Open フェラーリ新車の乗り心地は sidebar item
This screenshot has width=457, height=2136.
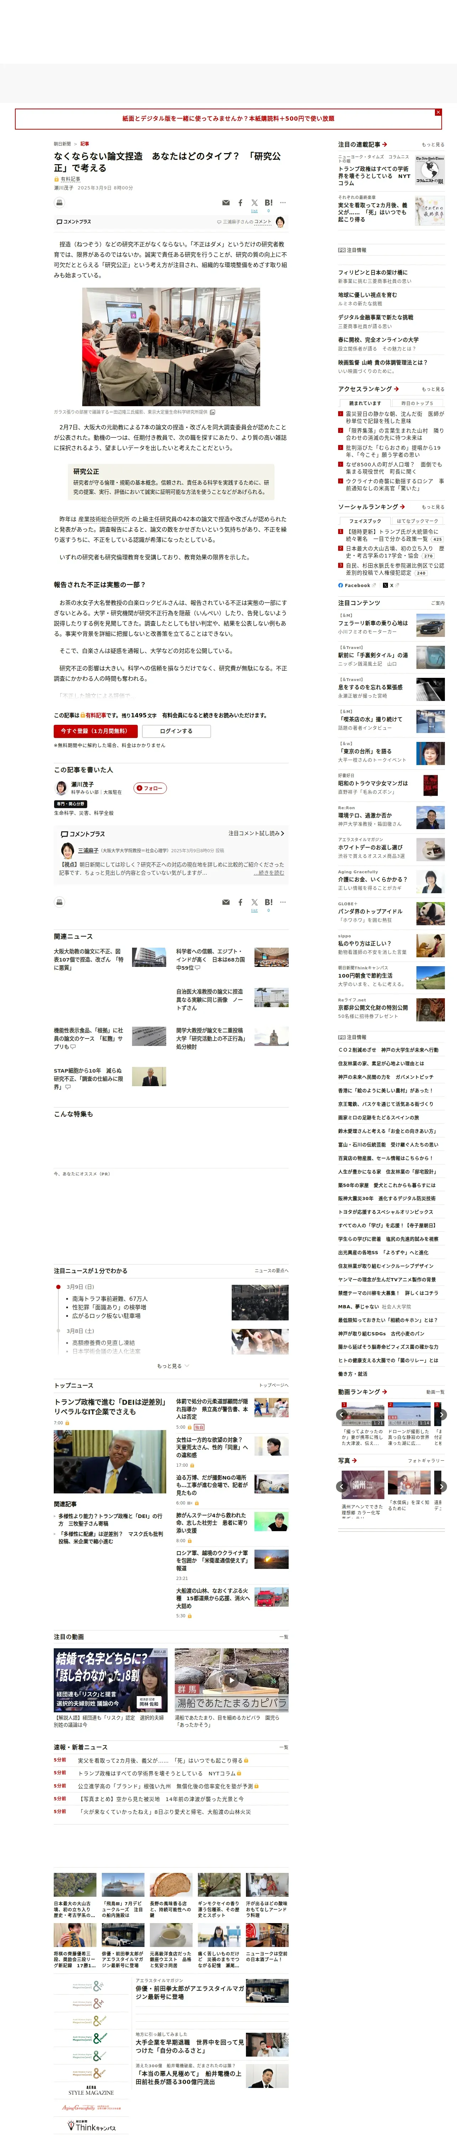(x=373, y=623)
